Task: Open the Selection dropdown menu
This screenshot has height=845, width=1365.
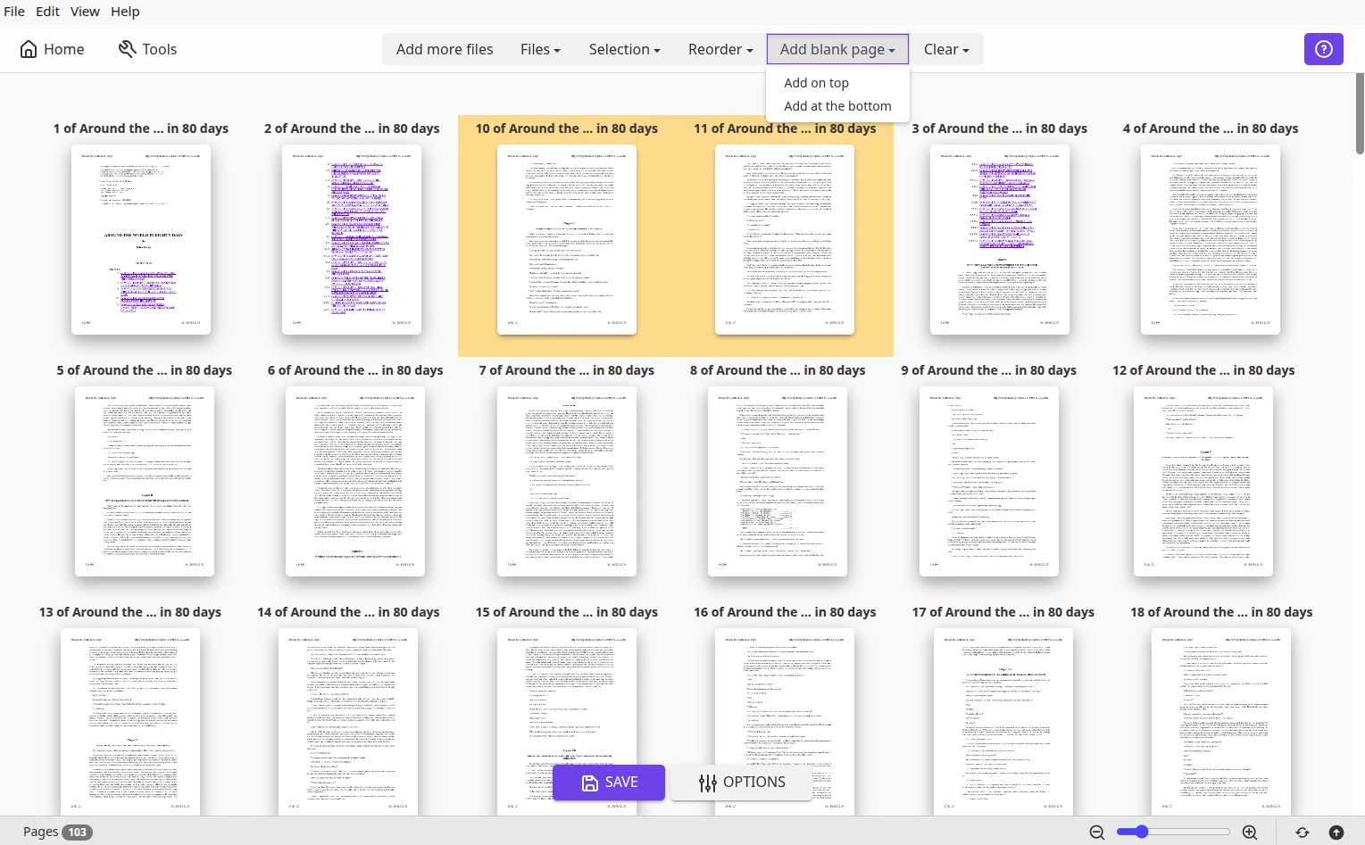Action: click(624, 49)
